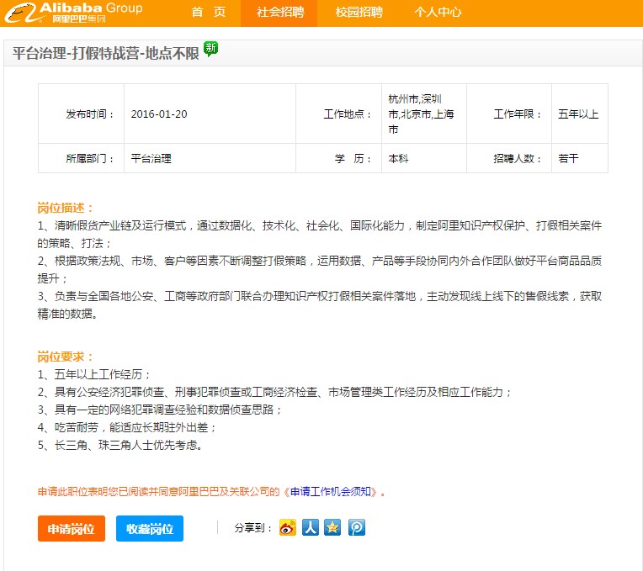Screen dimensions: 643x571
Task: Select requirement 吃苦耐劳，能适应长期驻外出差
Action: [x=127, y=428]
